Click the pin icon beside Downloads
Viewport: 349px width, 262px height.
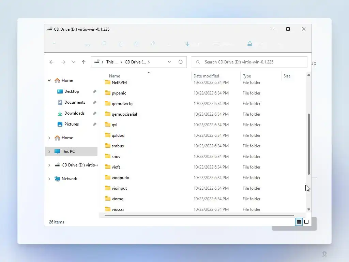95,113
